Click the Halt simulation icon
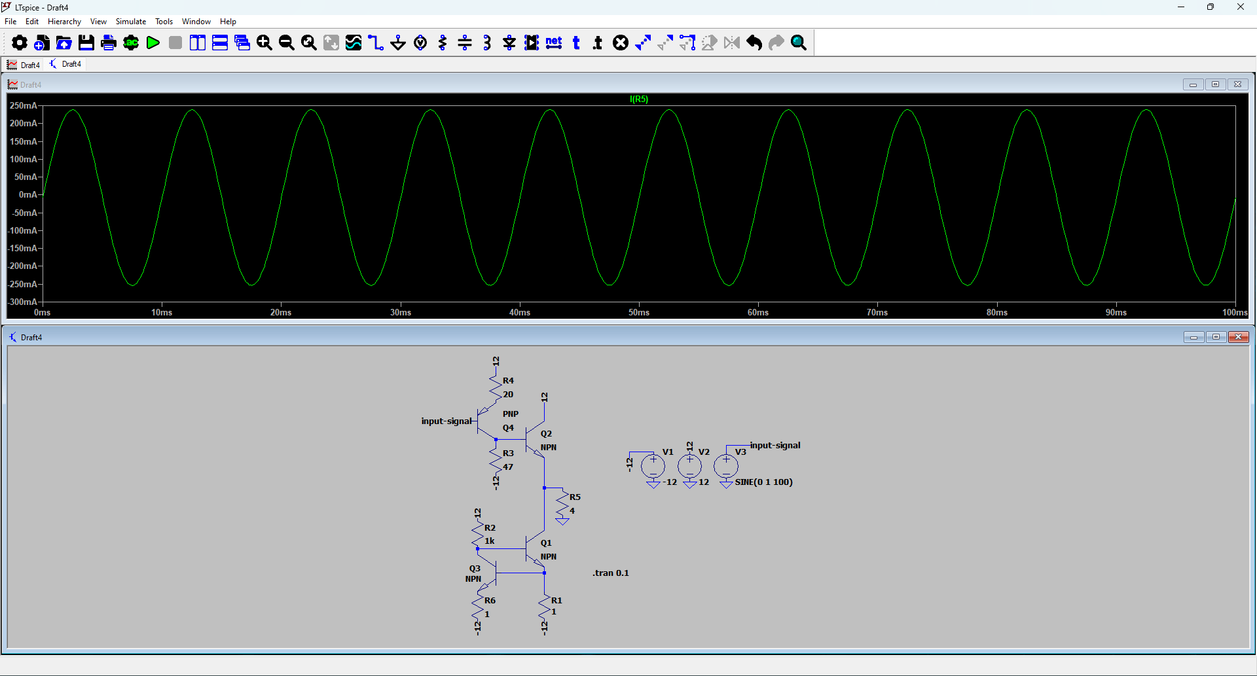Screen dimensions: 1257x676 pos(175,43)
